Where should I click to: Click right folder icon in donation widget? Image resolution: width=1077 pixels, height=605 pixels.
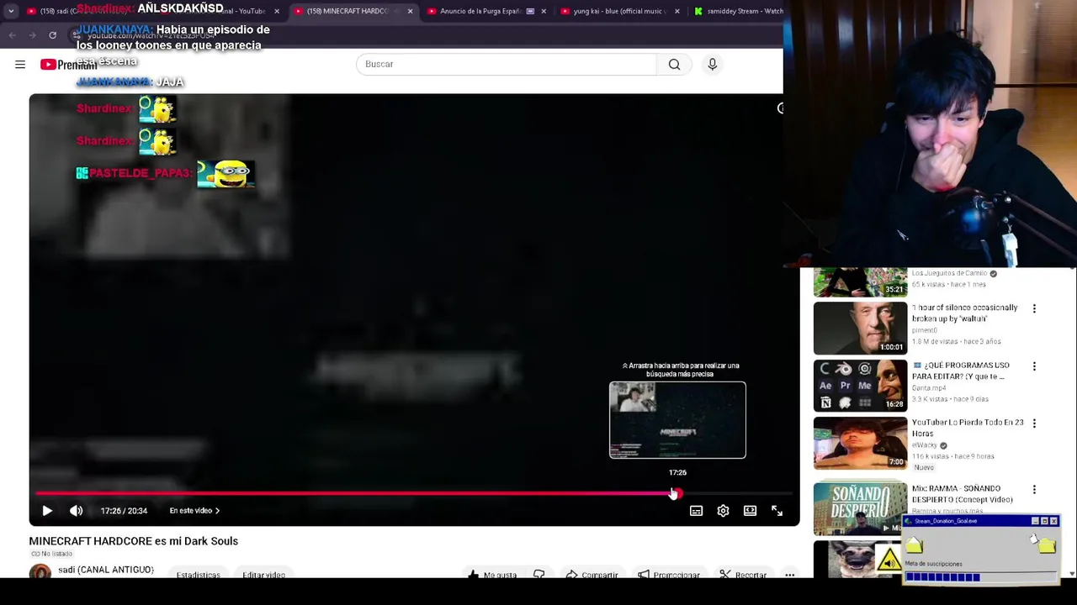[x=1046, y=546]
